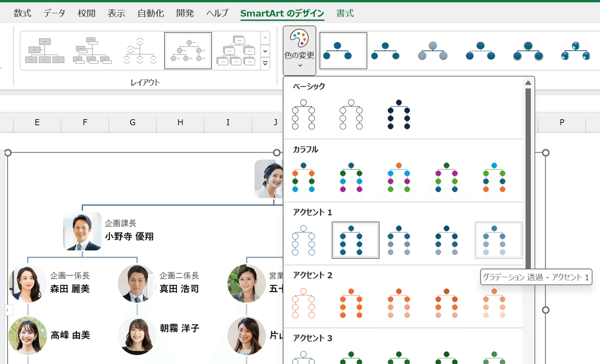Image resolution: width=600 pixels, height=364 pixels.
Task: Click 高峰 由美 circular photo
Action: coord(28,336)
